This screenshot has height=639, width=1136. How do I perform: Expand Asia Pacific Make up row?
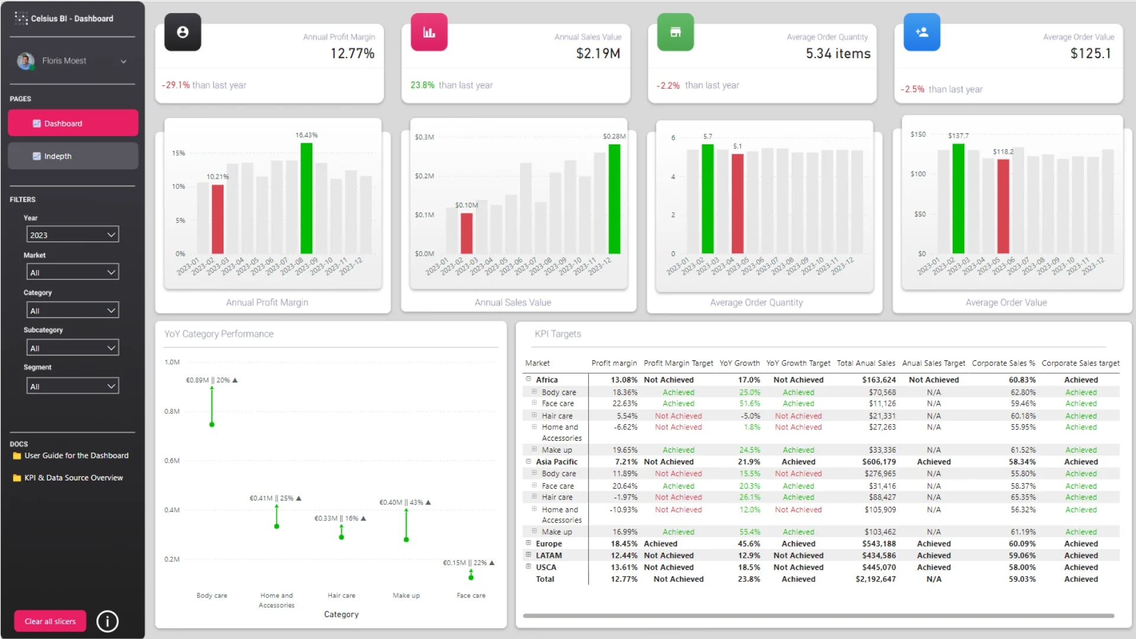coord(534,531)
